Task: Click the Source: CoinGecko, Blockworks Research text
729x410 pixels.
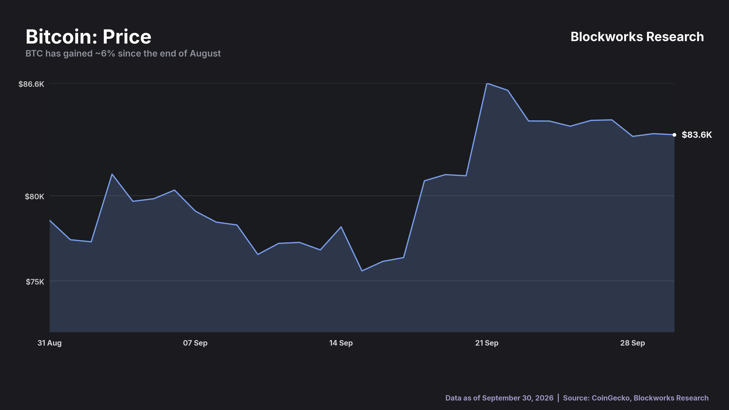Action: click(636, 398)
